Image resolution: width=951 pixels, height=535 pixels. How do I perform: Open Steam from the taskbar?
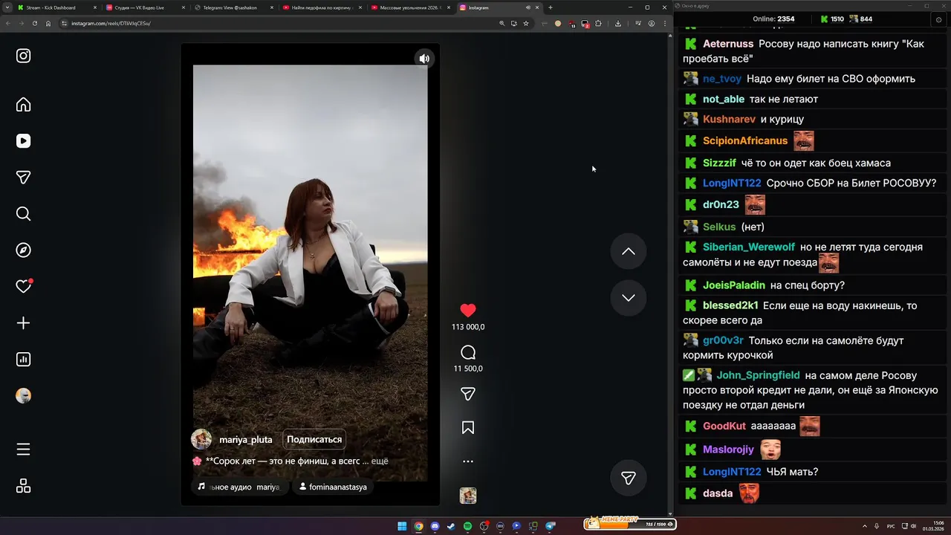coord(451,526)
